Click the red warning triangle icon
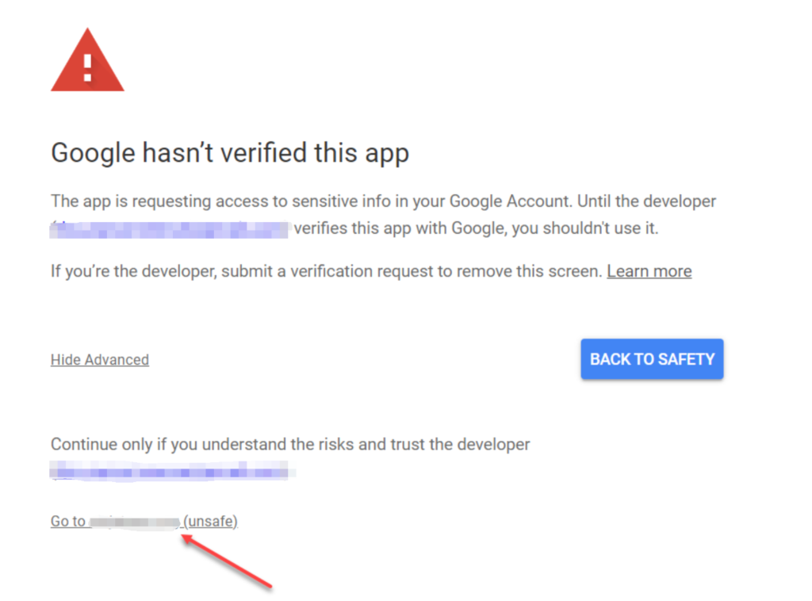This screenshot has height=601, width=812. pyautogui.click(x=87, y=60)
